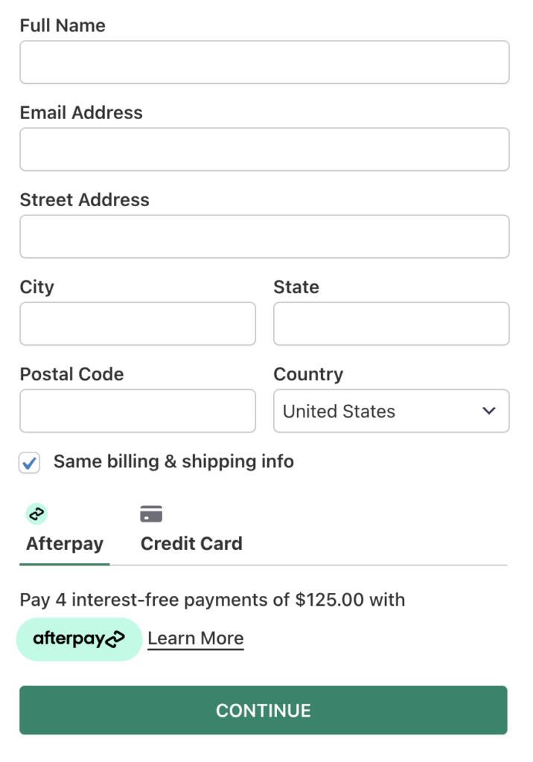Click the Learn More link
The height and width of the screenshot is (762, 533).
195,638
